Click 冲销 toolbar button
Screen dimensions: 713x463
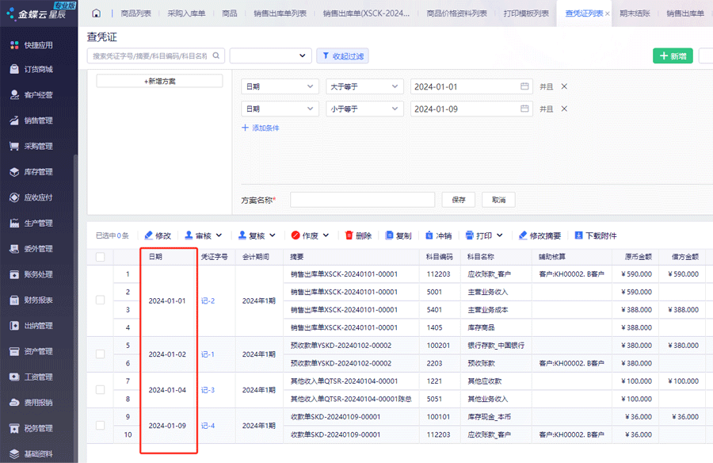(438, 235)
